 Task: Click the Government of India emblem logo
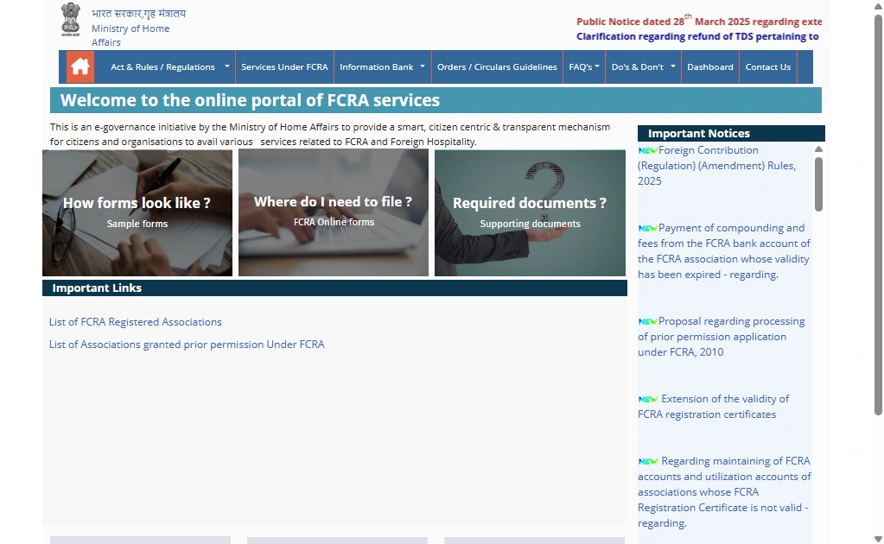click(71, 20)
